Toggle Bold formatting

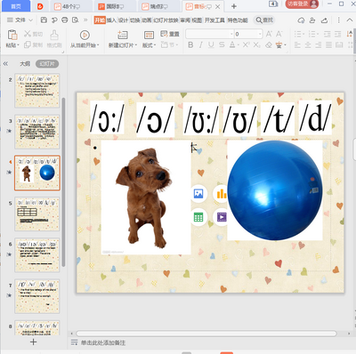tap(190, 45)
